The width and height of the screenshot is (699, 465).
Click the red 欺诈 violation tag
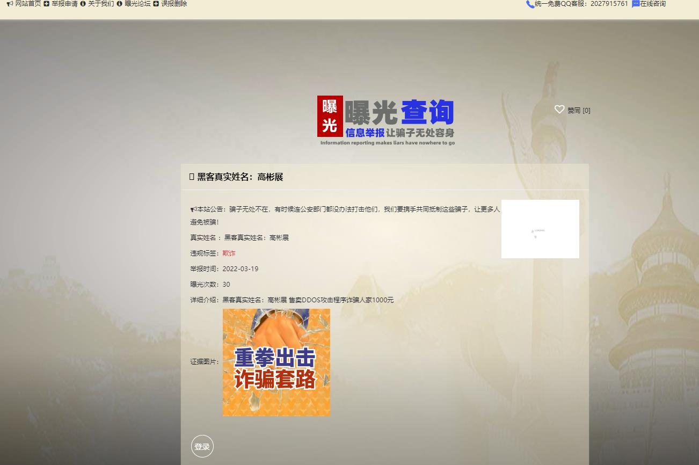tap(229, 253)
